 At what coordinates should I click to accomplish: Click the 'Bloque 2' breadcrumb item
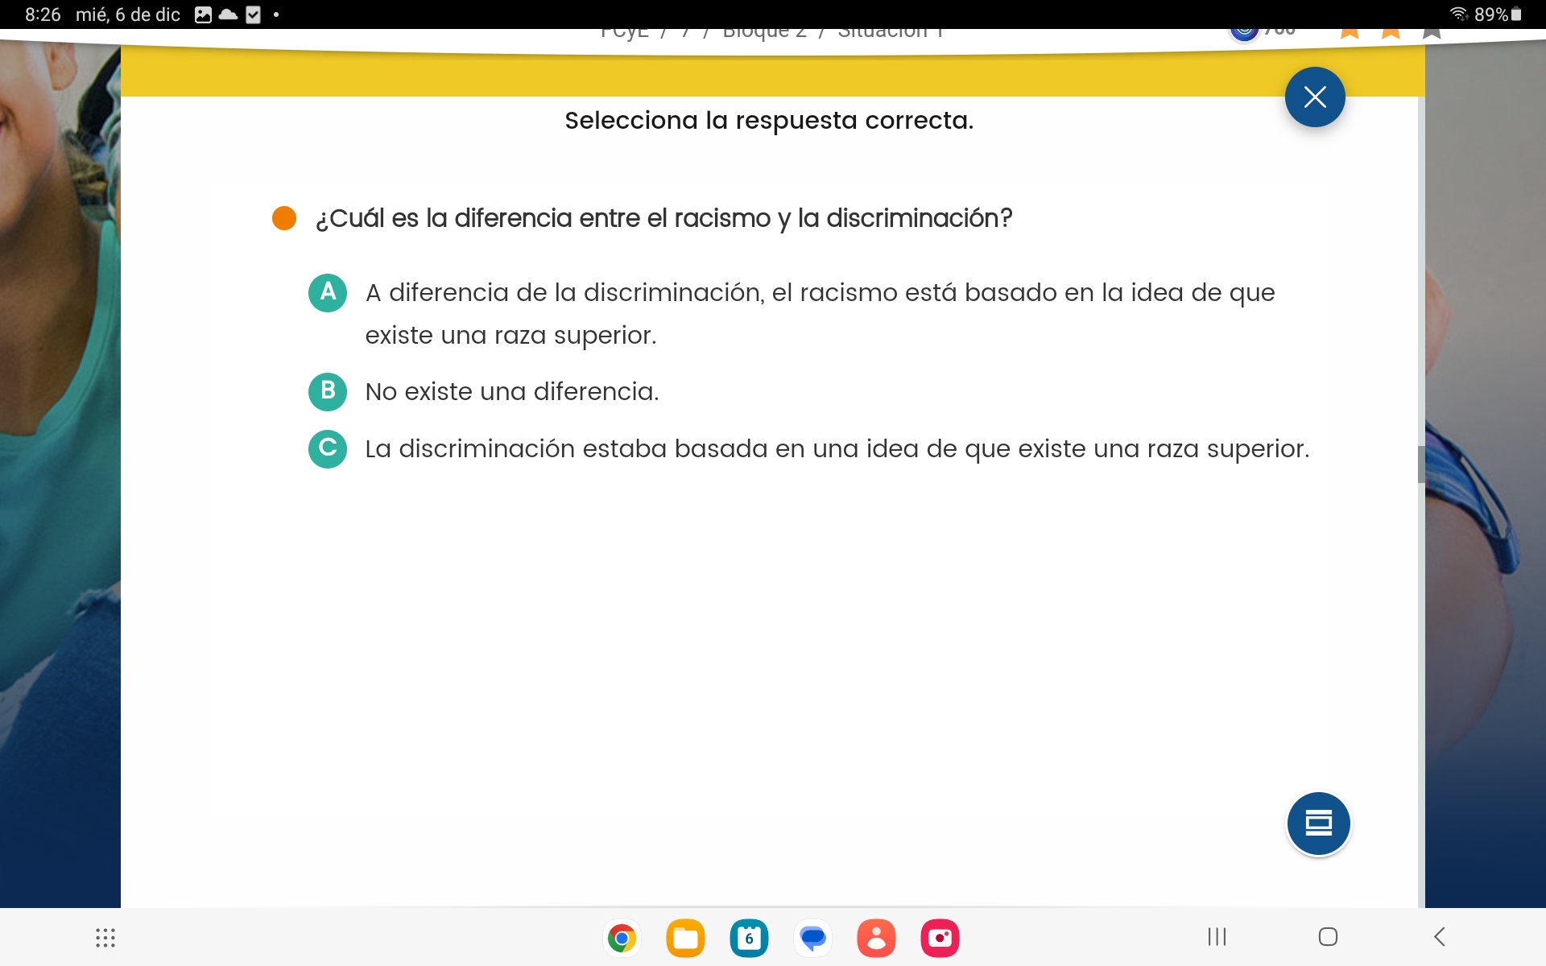(x=764, y=34)
